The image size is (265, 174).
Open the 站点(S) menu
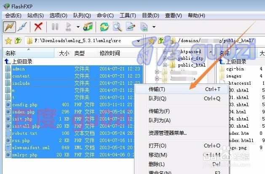(x=35, y=16)
